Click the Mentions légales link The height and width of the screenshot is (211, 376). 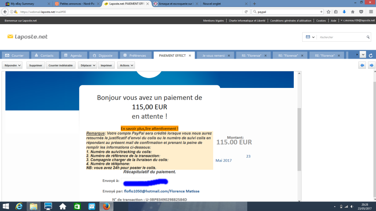214,21
